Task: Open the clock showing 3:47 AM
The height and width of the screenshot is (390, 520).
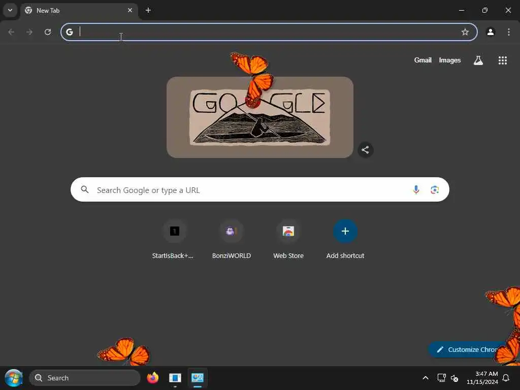Action: [482, 378]
